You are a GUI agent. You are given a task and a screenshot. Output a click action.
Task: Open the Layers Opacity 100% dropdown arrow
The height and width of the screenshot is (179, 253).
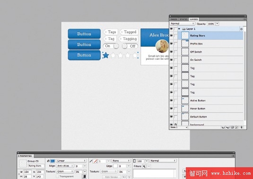click(217, 24)
